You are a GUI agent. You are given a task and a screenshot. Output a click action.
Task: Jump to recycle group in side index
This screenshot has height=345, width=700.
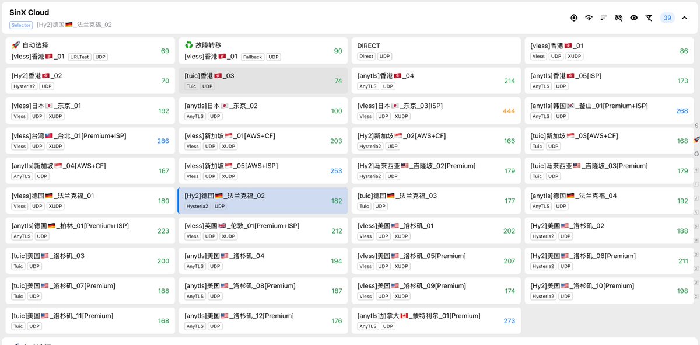coord(696,154)
